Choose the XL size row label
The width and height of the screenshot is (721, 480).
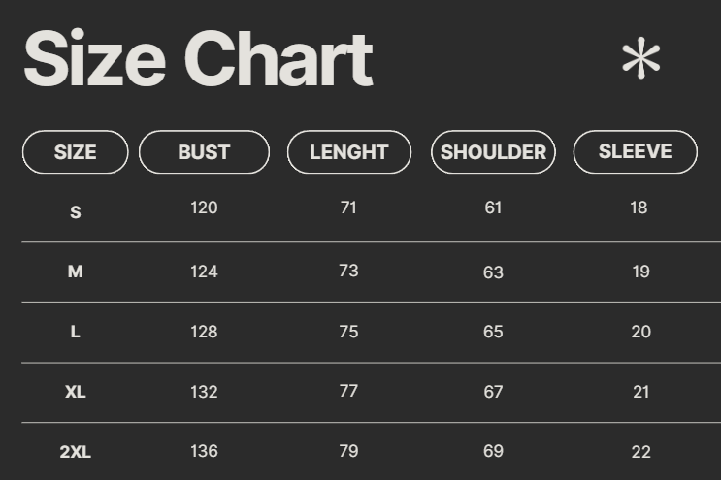click(x=76, y=392)
